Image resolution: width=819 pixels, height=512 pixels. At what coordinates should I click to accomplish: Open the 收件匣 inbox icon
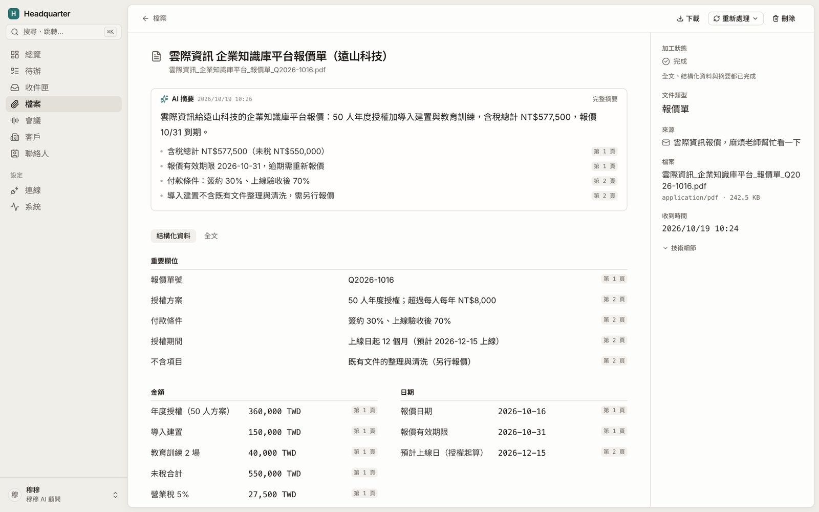(x=15, y=88)
